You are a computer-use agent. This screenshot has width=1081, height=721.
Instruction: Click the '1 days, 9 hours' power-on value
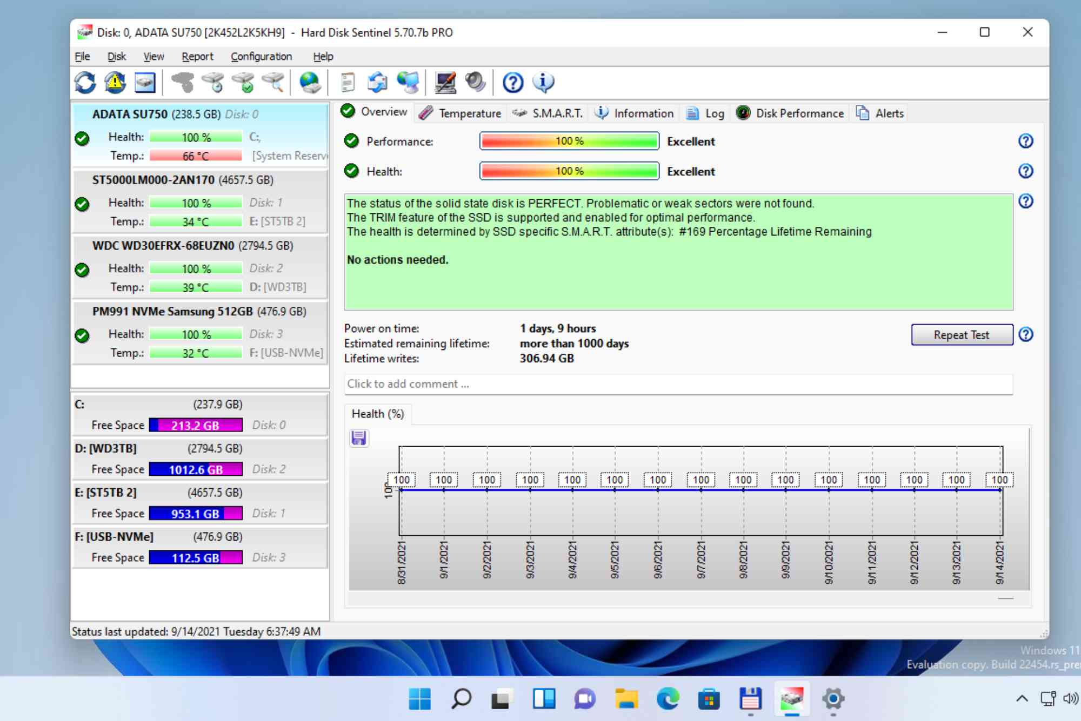click(558, 328)
